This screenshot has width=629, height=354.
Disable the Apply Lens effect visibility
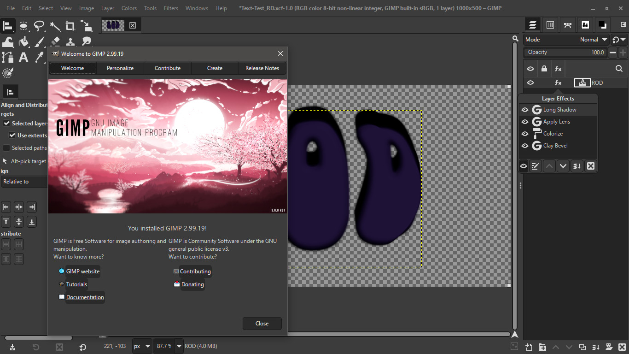coord(525,122)
